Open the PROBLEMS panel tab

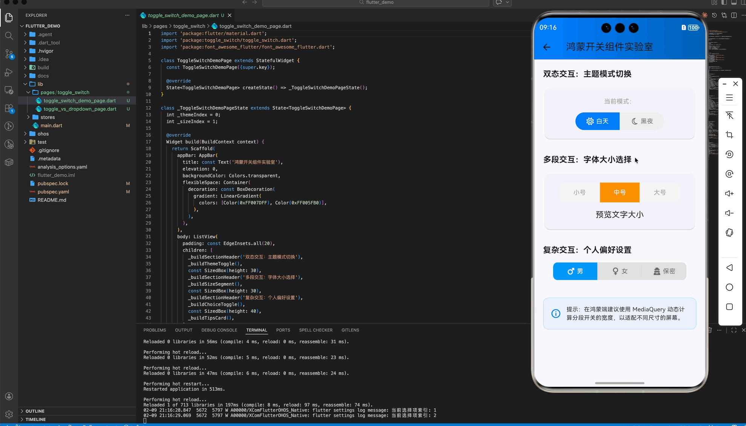(154, 330)
